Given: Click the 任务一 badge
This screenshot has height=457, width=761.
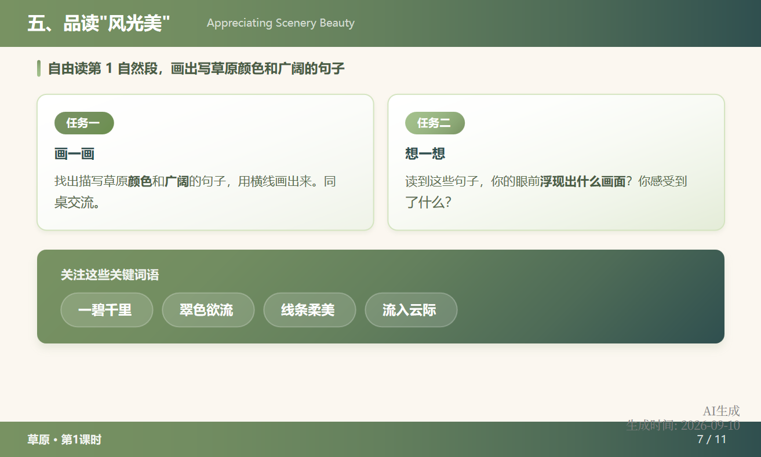Looking at the screenshot, I should pos(84,123).
